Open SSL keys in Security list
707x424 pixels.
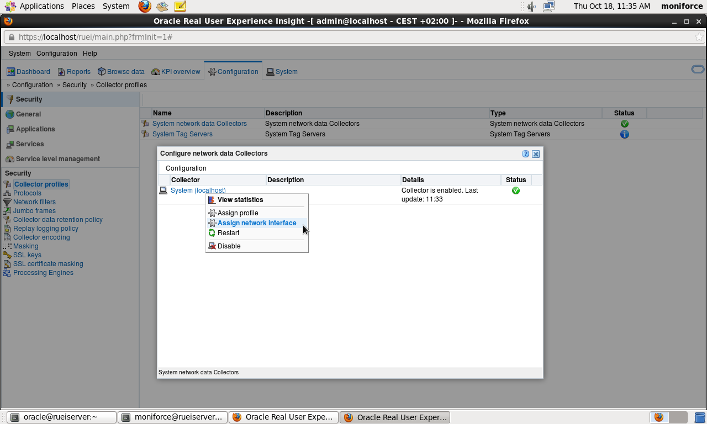click(27, 255)
